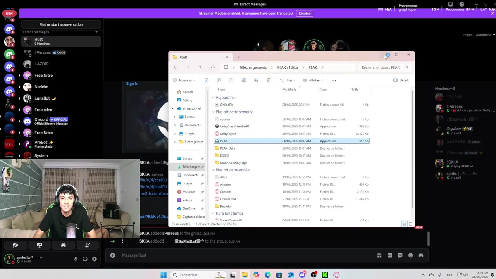The height and width of the screenshot is (279, 496).
Task: Open the activities game controller in call panel
Action: (63, 245)
